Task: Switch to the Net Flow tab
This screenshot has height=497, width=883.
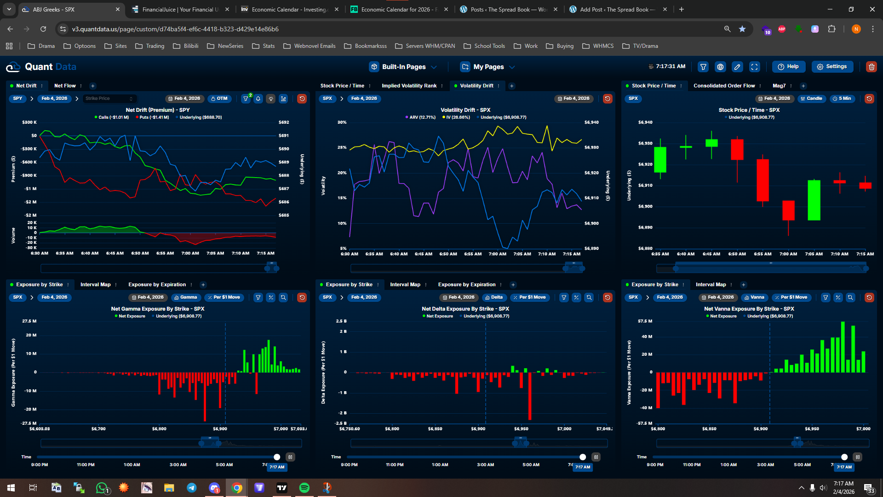Action: pyautogui.click(x=65, y=86)
